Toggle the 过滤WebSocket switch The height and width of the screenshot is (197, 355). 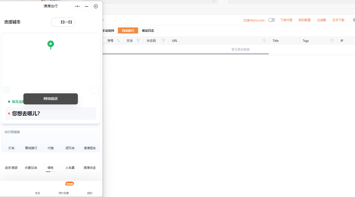pyautogui.click(x=272, y=20)
